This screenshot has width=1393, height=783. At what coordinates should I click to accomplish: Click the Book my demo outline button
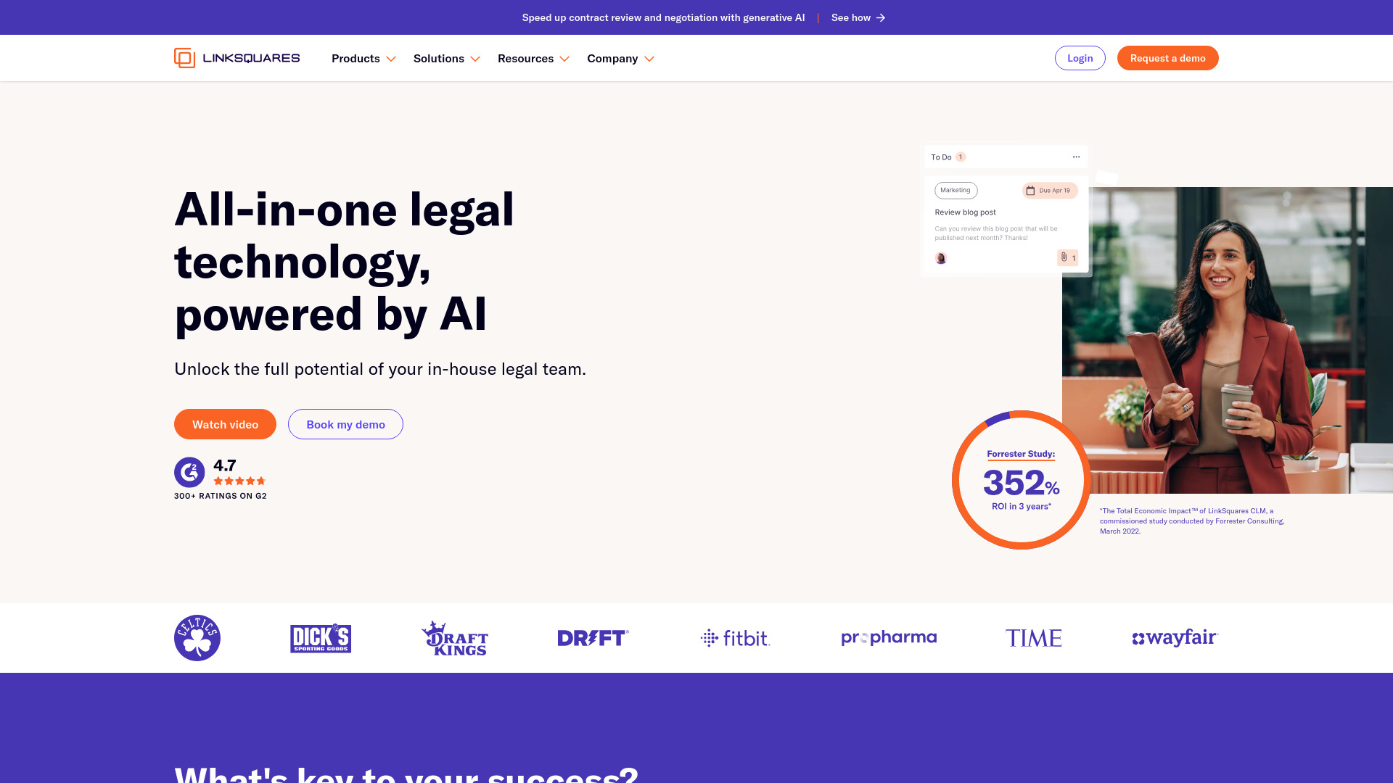(345, 423)
